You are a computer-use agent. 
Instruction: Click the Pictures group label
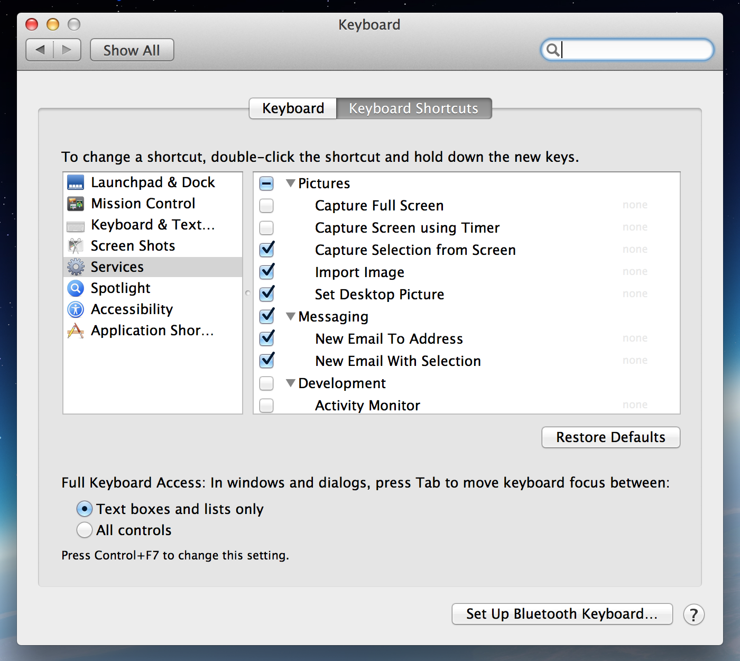pyautogui.click(x=324, y=183)
